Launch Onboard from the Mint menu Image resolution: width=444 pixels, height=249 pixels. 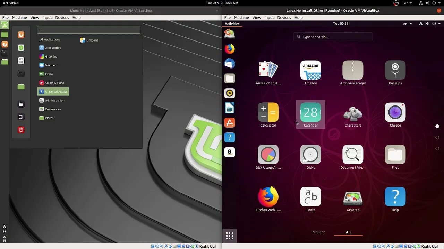point(89,40)
